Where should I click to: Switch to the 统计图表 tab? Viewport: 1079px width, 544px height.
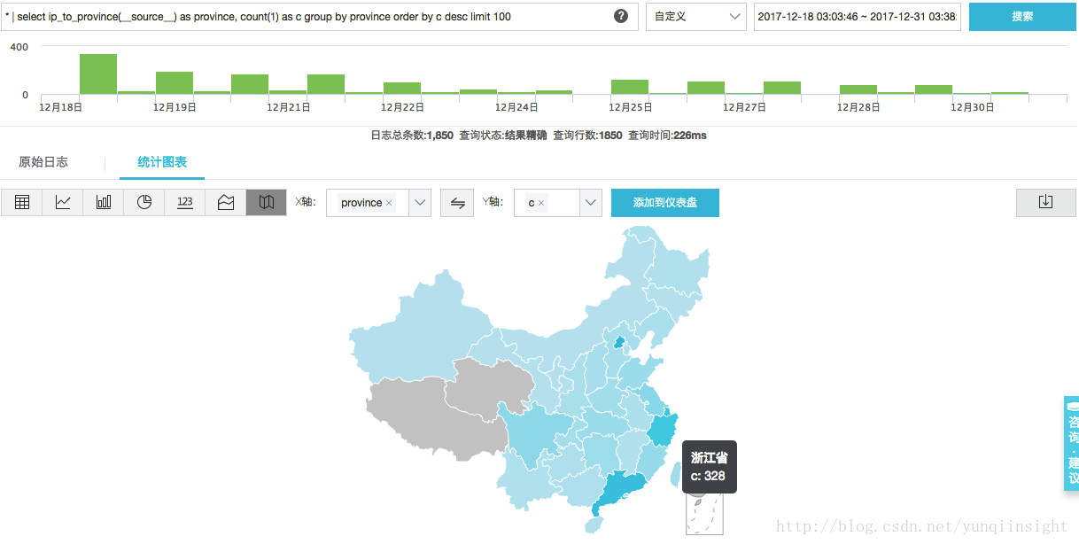162,162
